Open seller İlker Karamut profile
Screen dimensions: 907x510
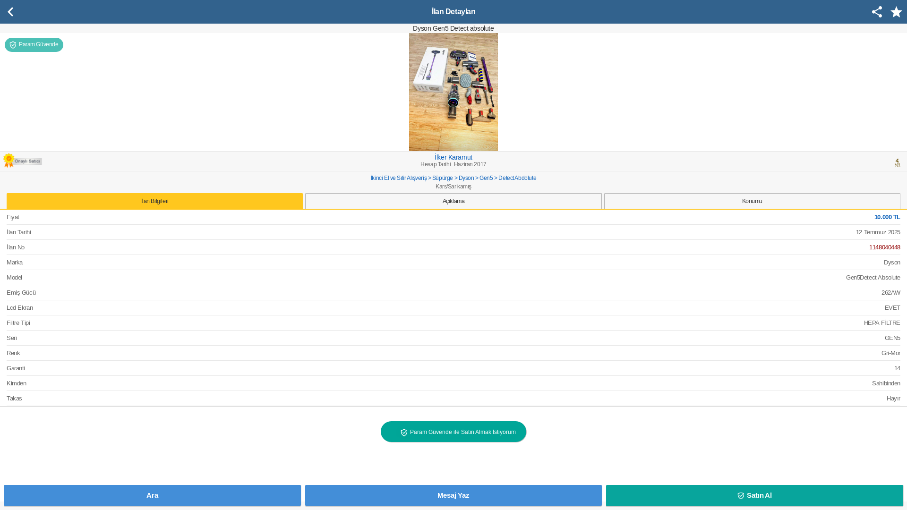pyautogui.click(x=453, y=157)
